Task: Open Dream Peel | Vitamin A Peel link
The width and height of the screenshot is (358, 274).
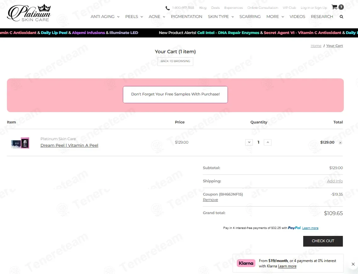Action: pyautogui.click(x=69, y=146)
